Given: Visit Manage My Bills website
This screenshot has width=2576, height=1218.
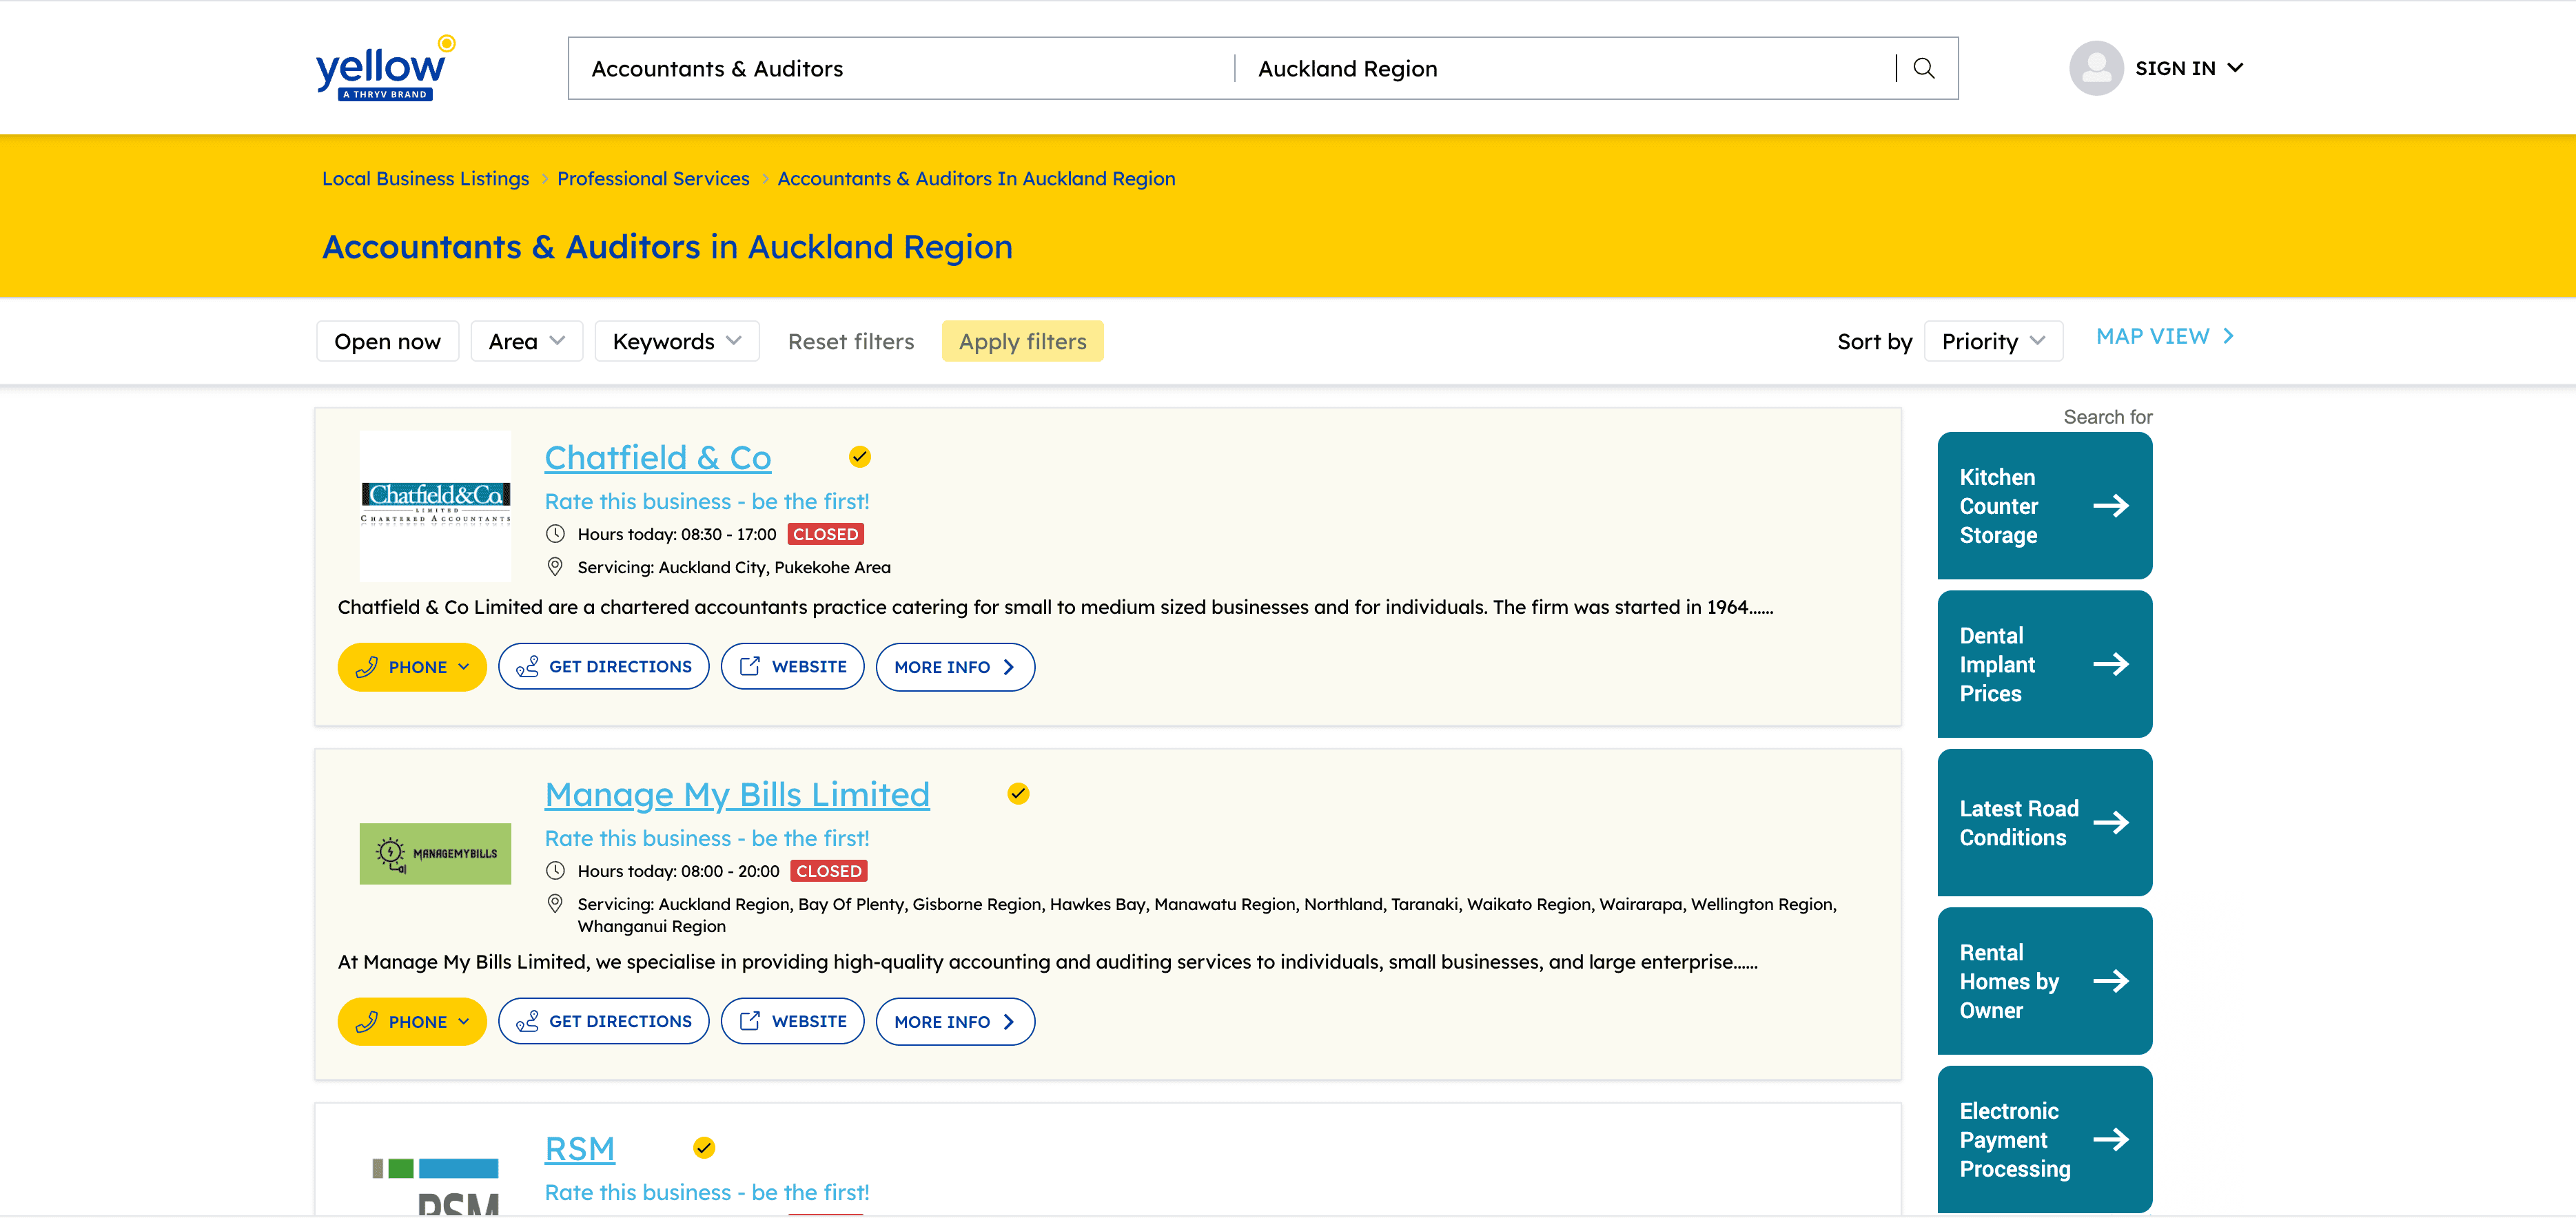Looking at the screenshot, I should click(x=792, y=1022).
